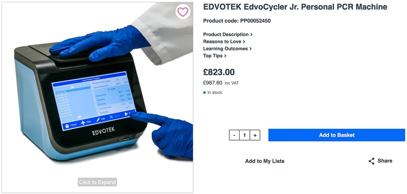Screen dimensions: 407x194
Task: Click the green In stock status dot
Action: click(205, 93)
